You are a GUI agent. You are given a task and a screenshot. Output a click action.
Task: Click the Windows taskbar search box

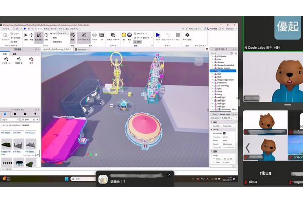click(83, 179)
